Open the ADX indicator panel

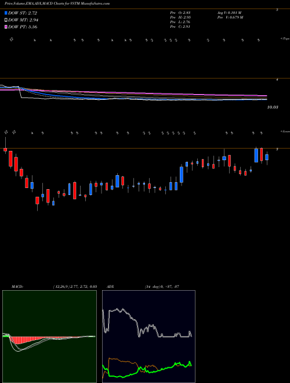(x=148, y=337)
